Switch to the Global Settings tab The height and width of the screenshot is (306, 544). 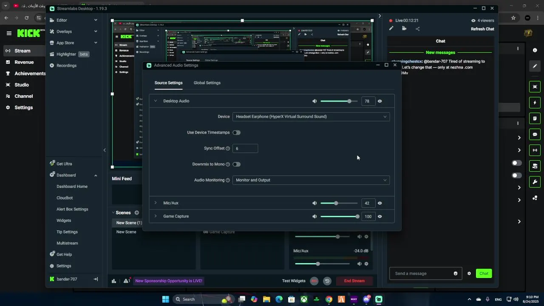tap(207, 83)
